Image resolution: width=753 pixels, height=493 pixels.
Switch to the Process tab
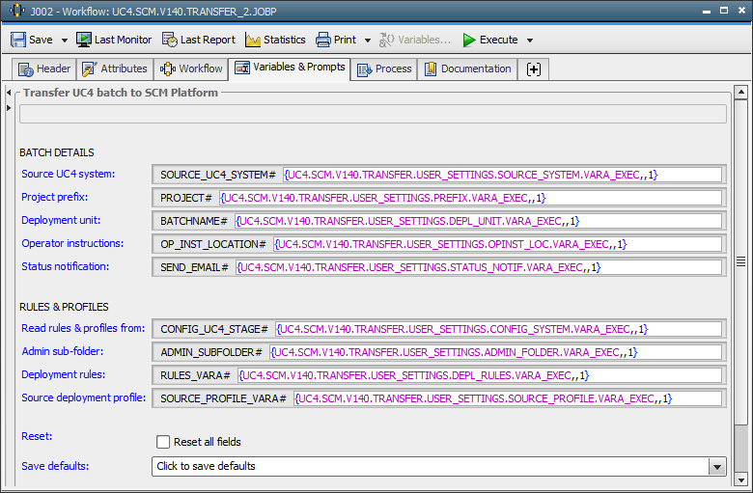pyautogui.click(x=384, y=69)
